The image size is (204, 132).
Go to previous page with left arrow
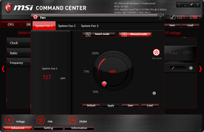point(3,69)
